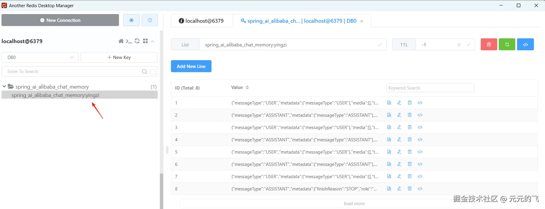Edit row 3 with pencil icon

click(x=399, y=127)
